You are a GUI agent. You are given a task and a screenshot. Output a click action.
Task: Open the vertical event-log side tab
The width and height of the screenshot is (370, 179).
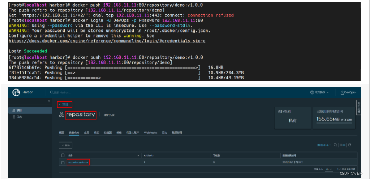point(359,108)
